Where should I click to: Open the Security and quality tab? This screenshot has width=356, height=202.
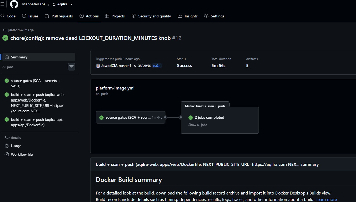[151, 16]
